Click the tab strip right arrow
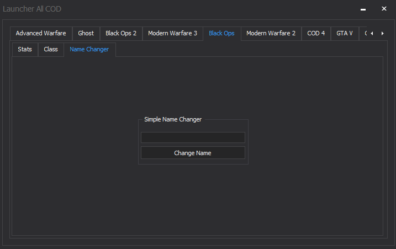Viewport: 396px width, 249px height. 382,33
